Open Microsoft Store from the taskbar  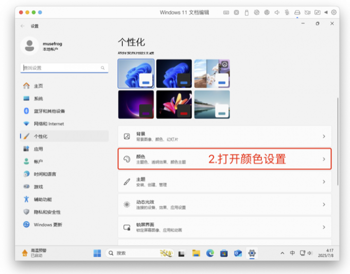coord(224,253)
